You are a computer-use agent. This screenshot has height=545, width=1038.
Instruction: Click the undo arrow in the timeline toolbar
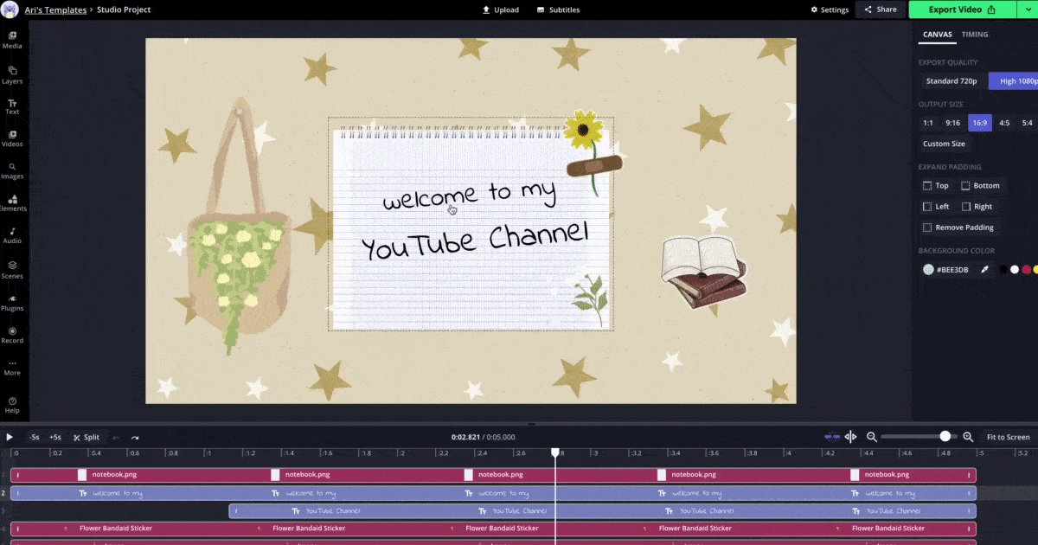116,438
